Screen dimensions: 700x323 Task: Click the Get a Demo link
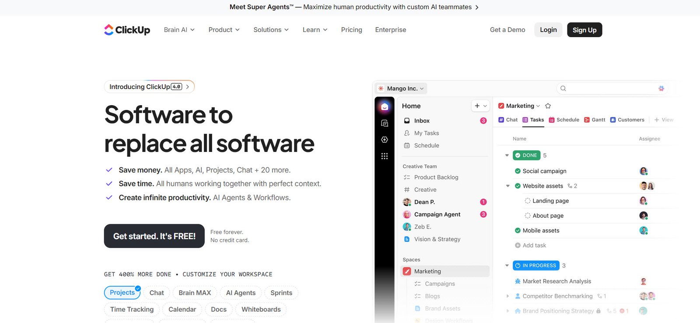tap(507, 30)
